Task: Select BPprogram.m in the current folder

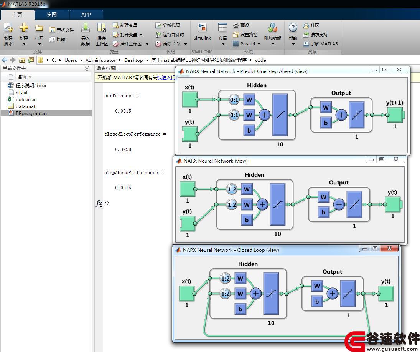Action: pos(31,113)
